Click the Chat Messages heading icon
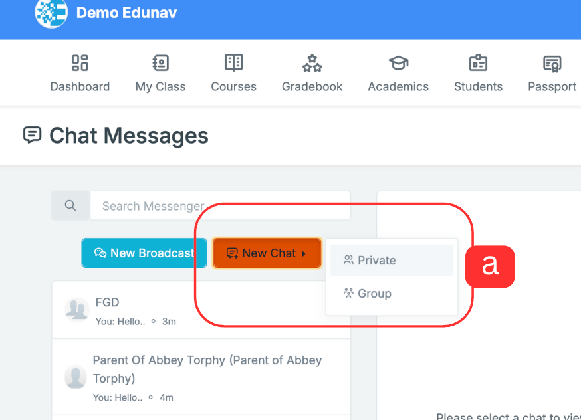The height and width of the screenshot is (420, 581). tap(32, 136)
